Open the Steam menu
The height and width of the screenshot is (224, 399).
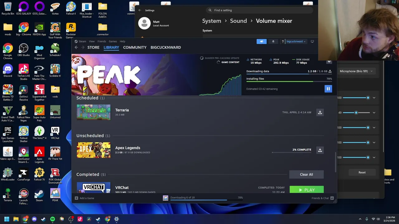coord(82,41)
